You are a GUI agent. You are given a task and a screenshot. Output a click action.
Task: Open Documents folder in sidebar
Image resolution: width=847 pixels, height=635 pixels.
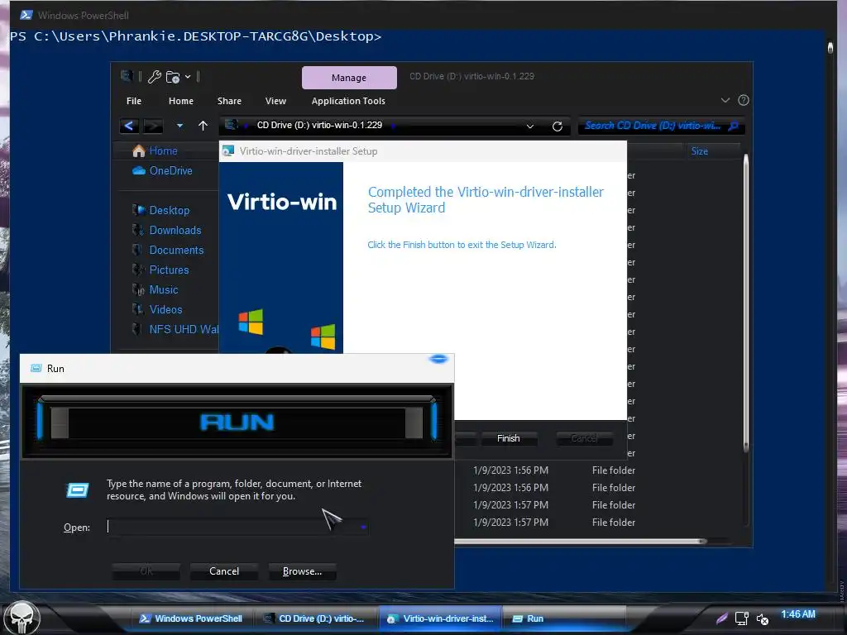click(168, 250)
